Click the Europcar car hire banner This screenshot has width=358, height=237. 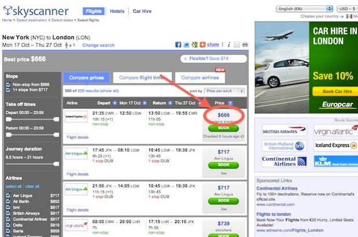pyautogui.click(x=307, y=67)
